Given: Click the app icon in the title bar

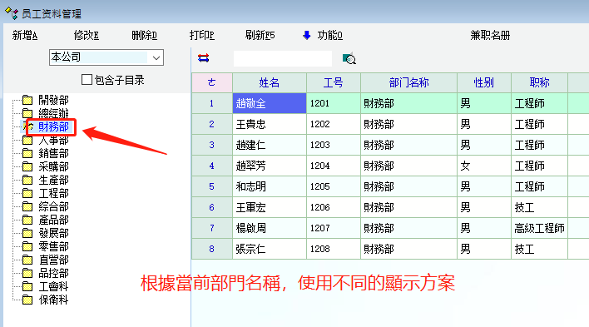Looking at the screenshot, I should pos(12,12).
